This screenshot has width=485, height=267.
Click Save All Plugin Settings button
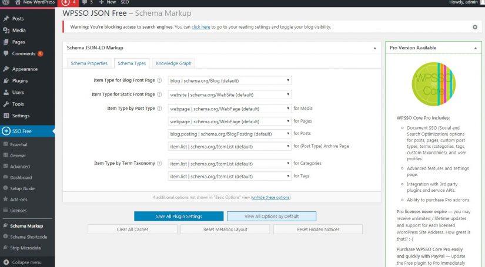tap(179, 217)
